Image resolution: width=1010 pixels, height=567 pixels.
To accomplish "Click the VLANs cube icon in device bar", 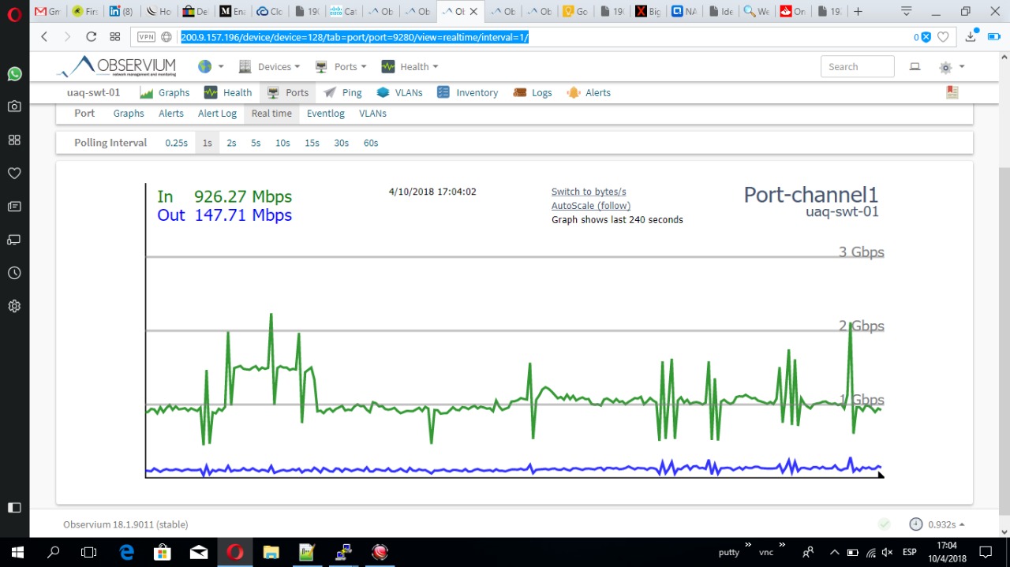I will [383, 92].
